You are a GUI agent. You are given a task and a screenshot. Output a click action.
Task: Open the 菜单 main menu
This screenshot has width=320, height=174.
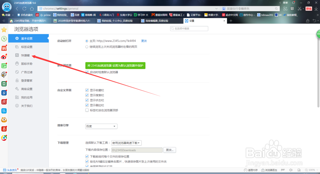pos(285,3)
